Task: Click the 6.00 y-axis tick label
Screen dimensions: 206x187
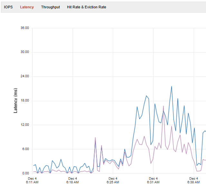Action: coord(25,149)
